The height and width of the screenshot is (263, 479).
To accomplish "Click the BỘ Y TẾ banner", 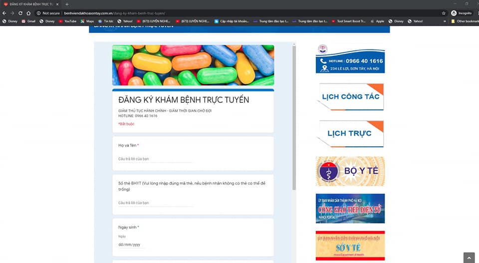I will 350,171.
